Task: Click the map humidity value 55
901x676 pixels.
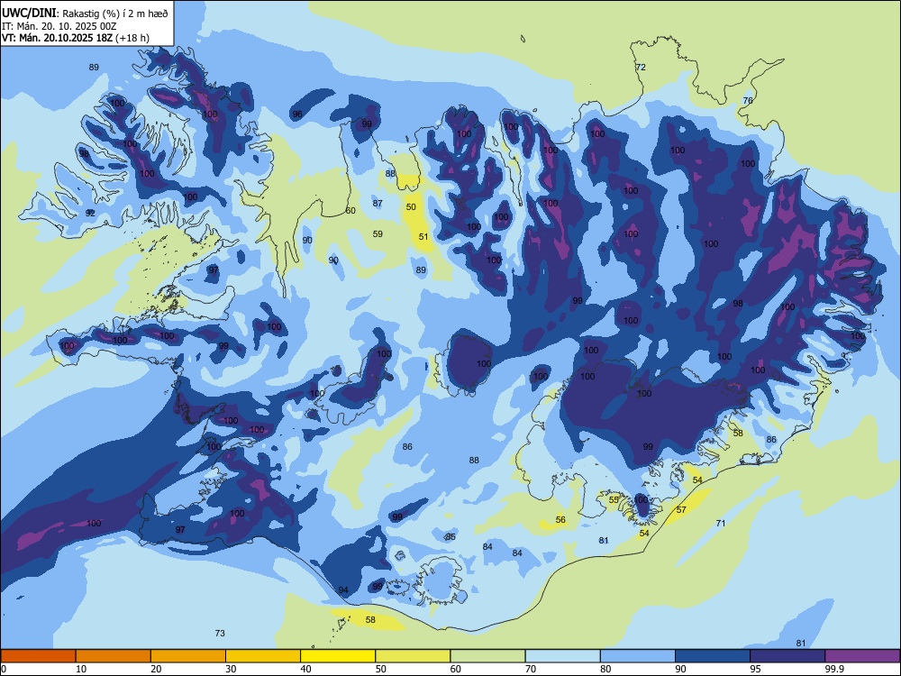Action: (614, 500)
